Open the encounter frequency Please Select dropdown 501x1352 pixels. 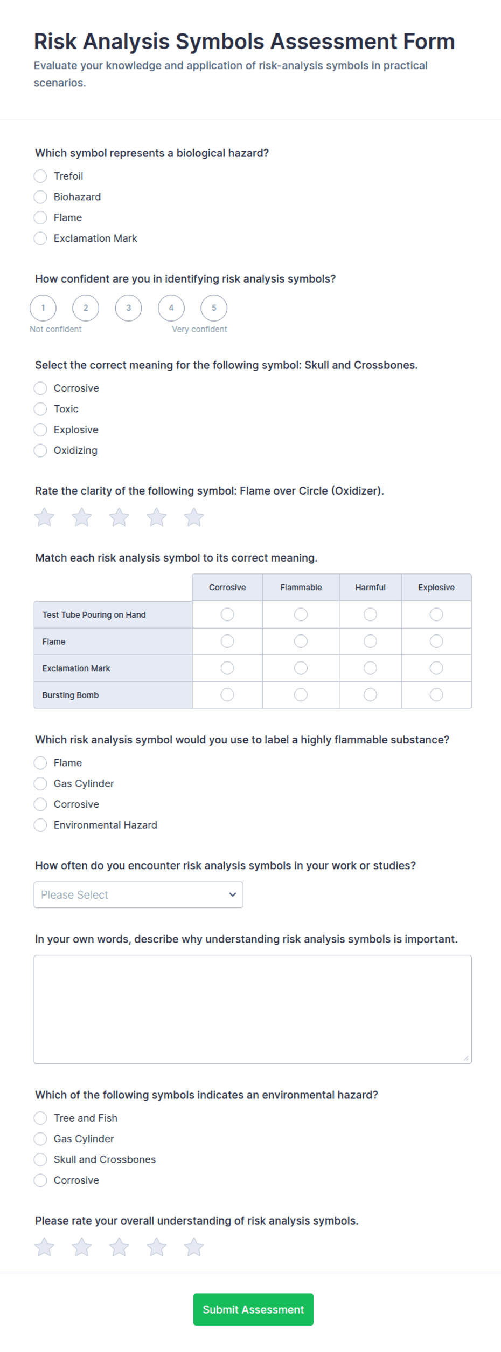click(138, 894)
